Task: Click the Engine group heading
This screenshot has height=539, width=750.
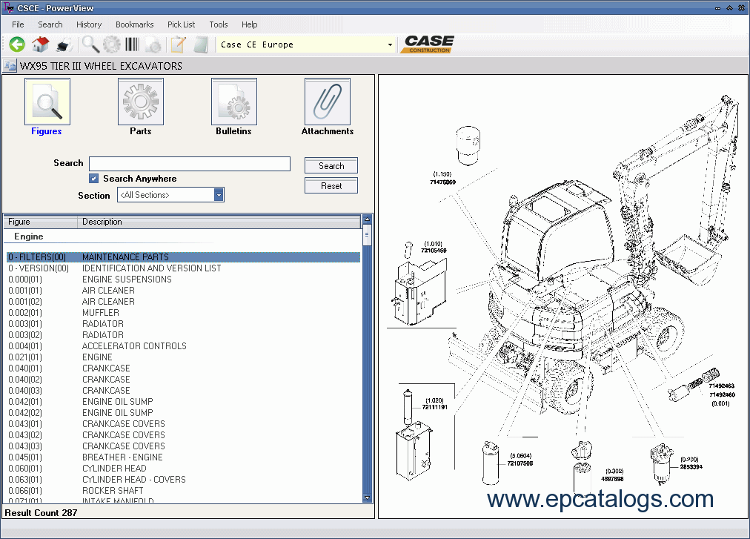Action: tap(29, 237)
